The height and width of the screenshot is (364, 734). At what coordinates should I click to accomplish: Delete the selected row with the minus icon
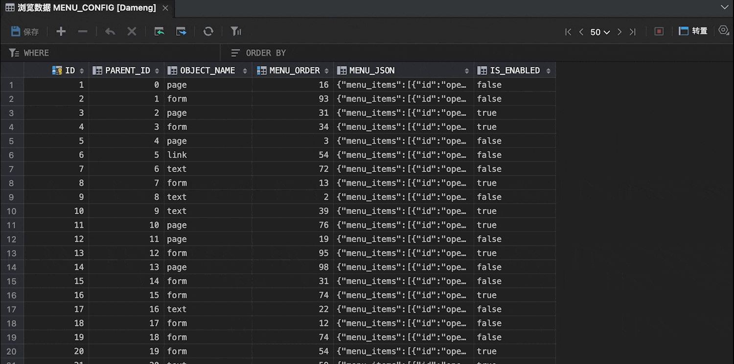coord(83,32)
